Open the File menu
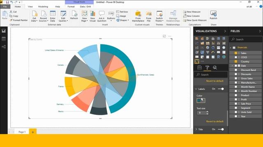Image resolution: width=263 pixels, height=147 pixels. pos(5,7)
